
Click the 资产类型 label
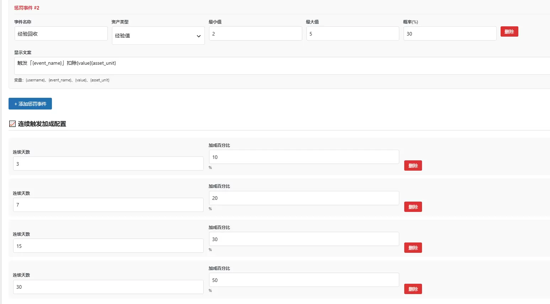120,22
